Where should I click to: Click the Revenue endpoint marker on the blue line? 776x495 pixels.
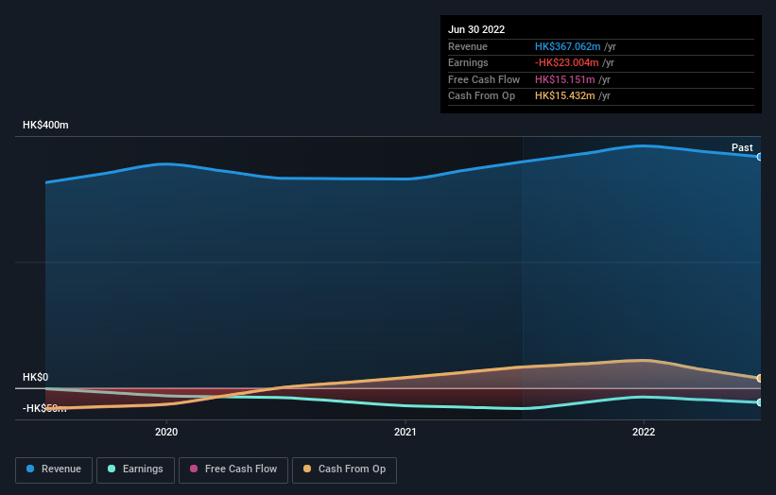tap(760, 157)
